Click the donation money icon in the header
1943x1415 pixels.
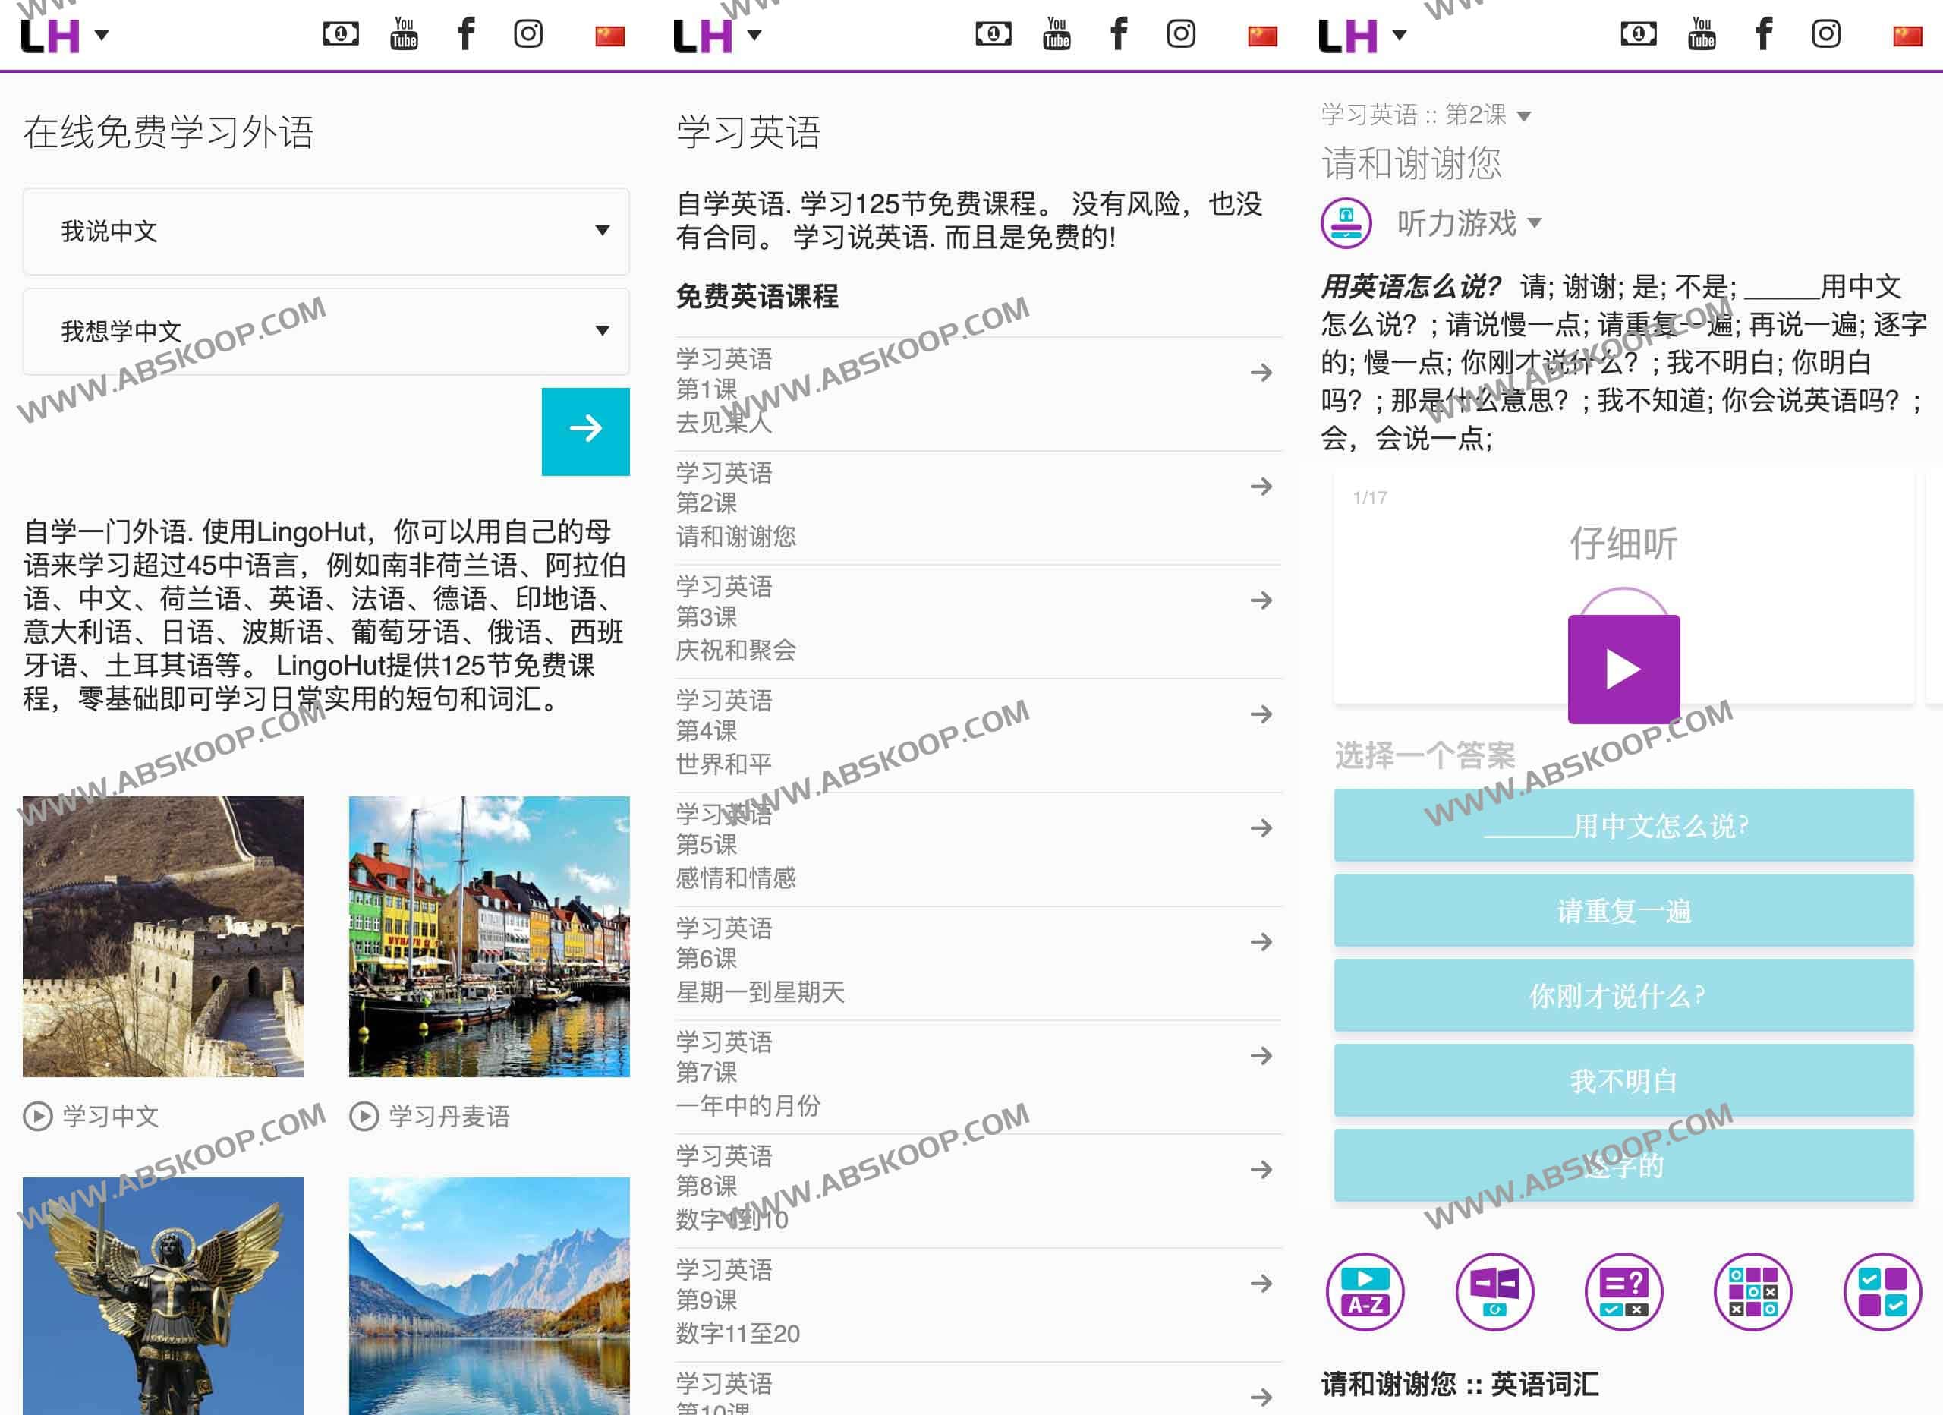pos(340,34)
